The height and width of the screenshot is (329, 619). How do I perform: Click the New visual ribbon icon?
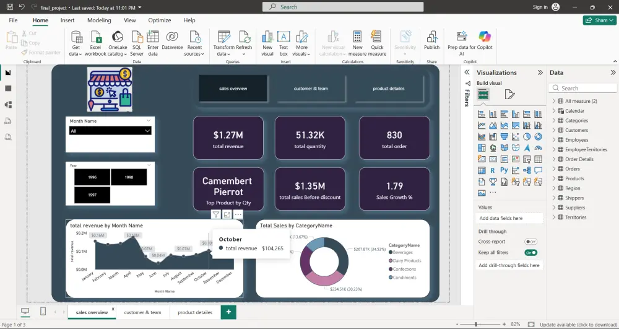tap(267, 43)
